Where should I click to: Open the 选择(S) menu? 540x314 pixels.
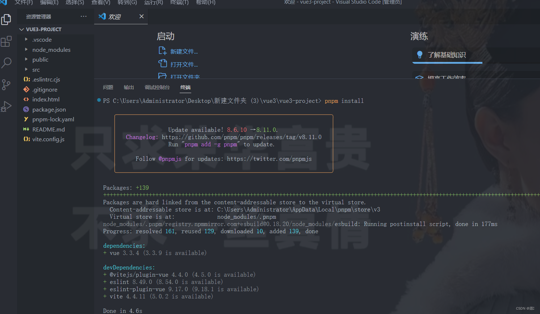pyautogui.click(x=75, y=2)
